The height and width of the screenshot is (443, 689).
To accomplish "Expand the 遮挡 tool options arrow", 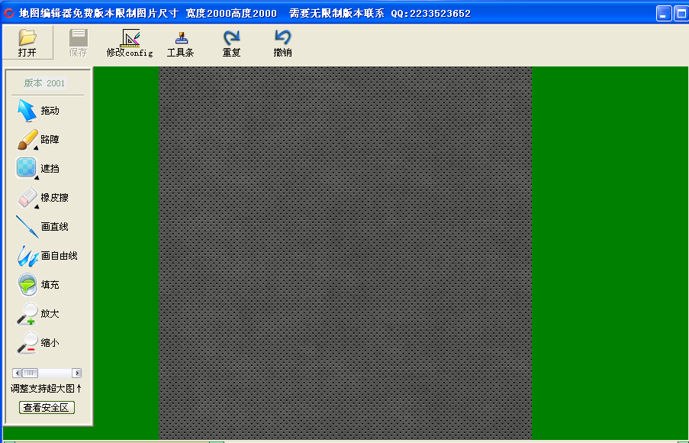I will tap(37, 178).
